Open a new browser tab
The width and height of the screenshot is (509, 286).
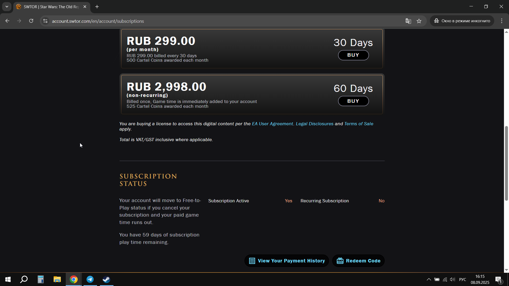tap(97, 7)
